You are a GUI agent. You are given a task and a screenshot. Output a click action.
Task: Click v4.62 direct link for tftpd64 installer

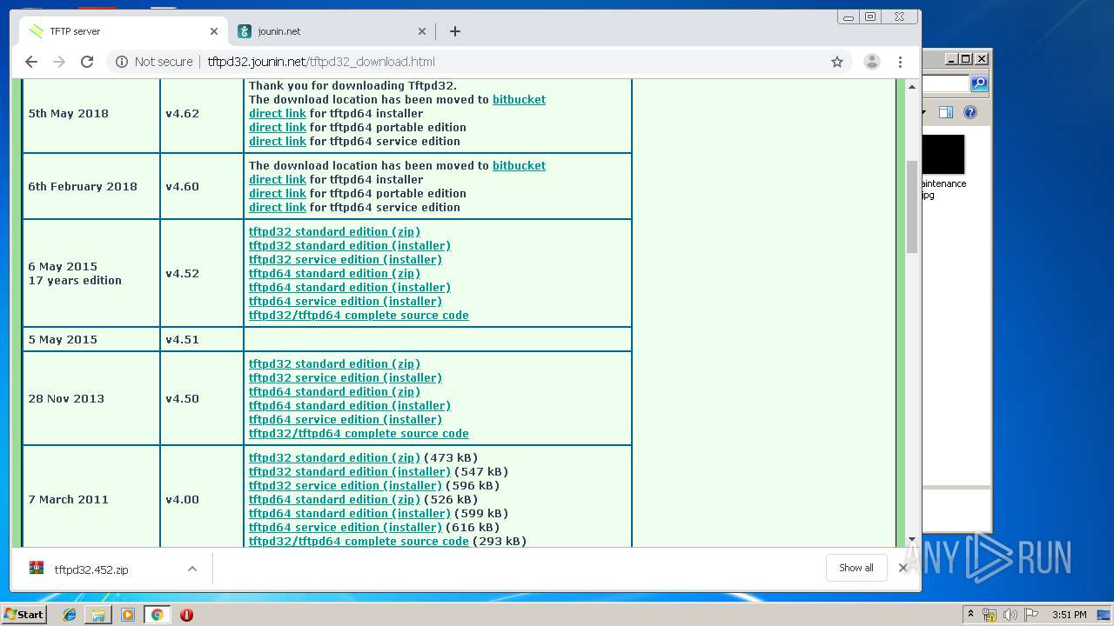278,113
